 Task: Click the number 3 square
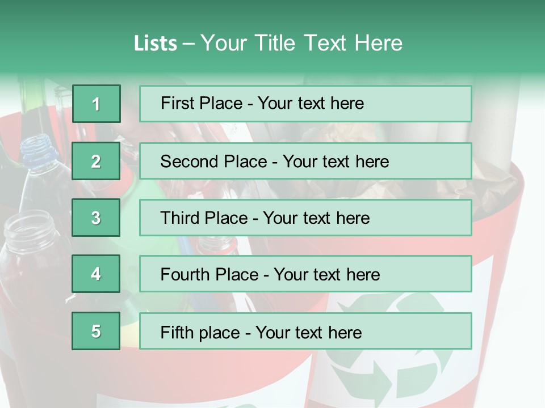(x=96, y=218)
